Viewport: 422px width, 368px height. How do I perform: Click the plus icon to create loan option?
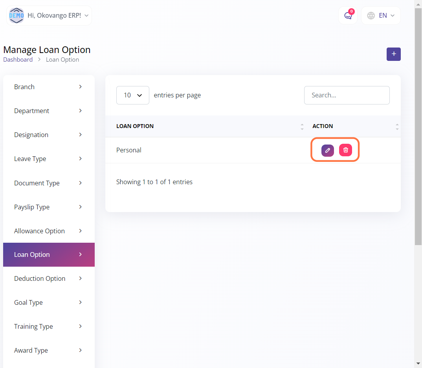click(393, 54)
